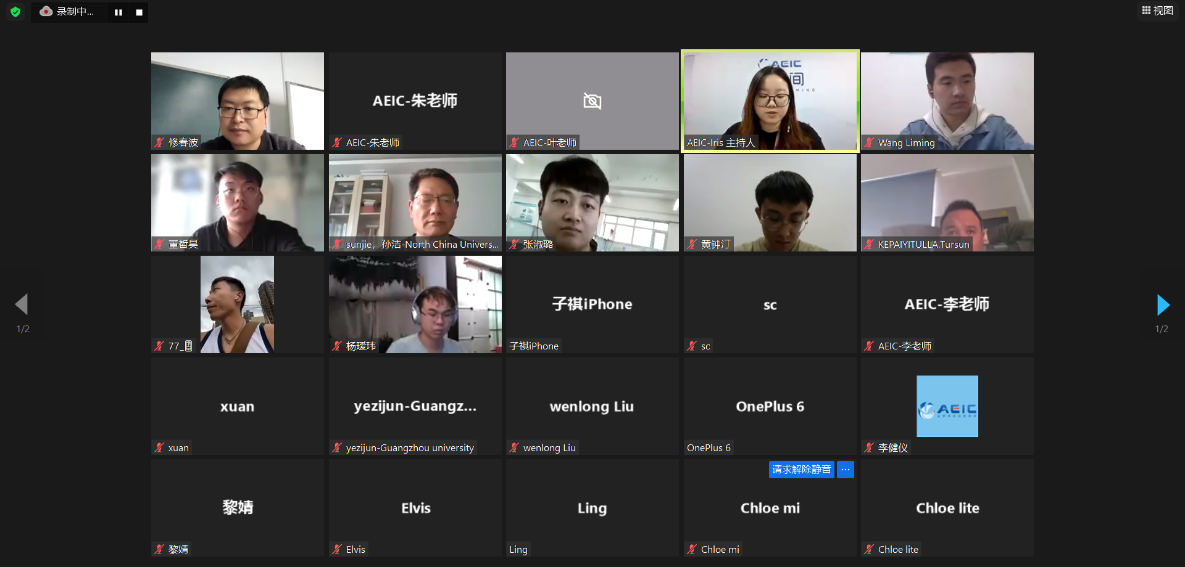The width and height of the screenshot is (1185, 567).
Task: Select the 子祺iPhone participant tile
Action: pyautogui.click(x=592, y=304)
